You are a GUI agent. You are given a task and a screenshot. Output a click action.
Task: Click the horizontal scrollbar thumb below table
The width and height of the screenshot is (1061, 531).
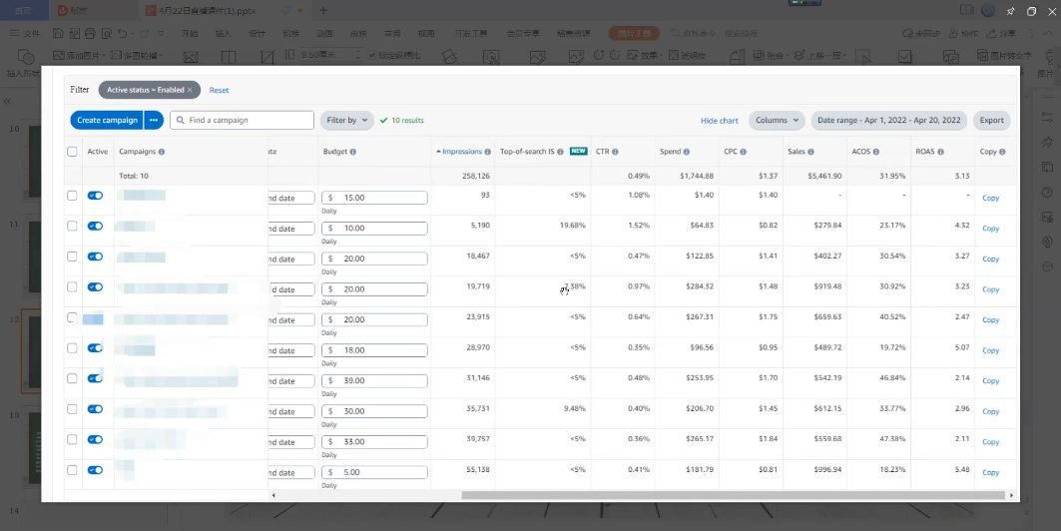click(x=734, y=495)
